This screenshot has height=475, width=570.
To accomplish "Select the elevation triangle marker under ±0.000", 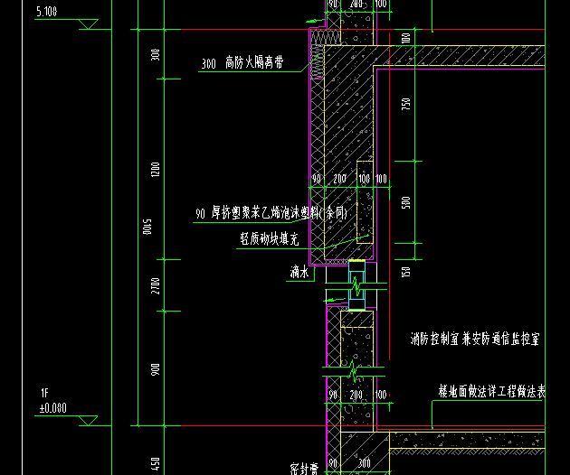I will coord(89,420).
